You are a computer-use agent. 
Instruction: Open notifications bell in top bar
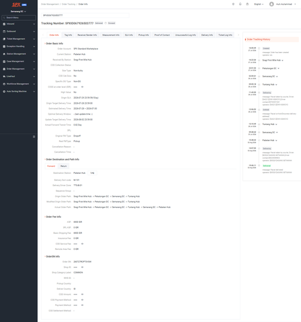(x=240, y=4)
